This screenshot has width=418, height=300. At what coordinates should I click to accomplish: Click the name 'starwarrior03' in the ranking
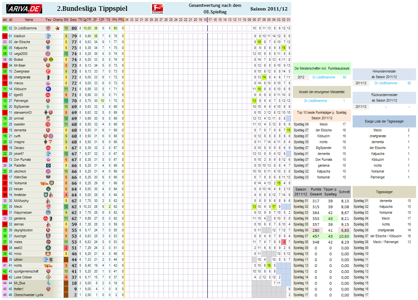point(23,113)
